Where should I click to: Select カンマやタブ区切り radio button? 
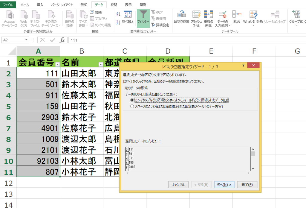[x=132, y=100]
